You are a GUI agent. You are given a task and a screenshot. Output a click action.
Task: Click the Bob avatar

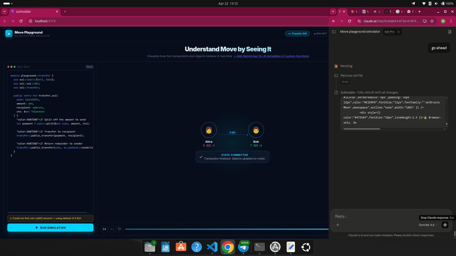tap(256, 130)
